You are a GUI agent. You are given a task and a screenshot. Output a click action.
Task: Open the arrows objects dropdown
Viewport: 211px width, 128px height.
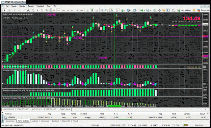point(48,10)
